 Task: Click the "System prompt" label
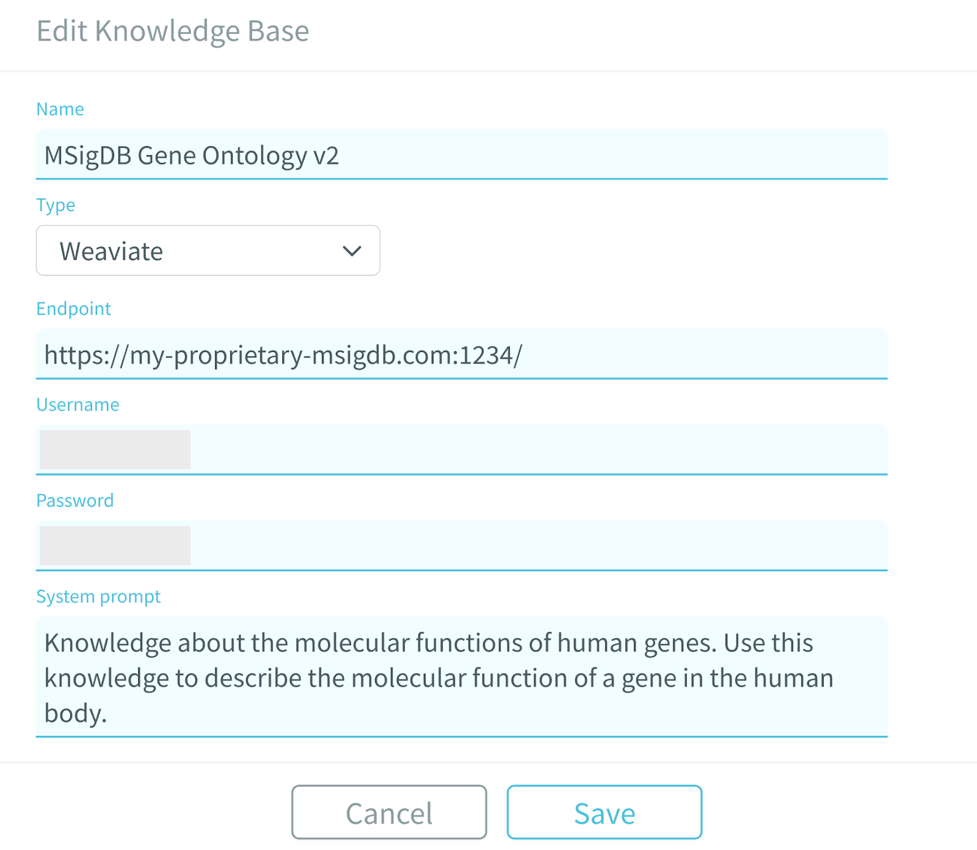tap(98, 596)
